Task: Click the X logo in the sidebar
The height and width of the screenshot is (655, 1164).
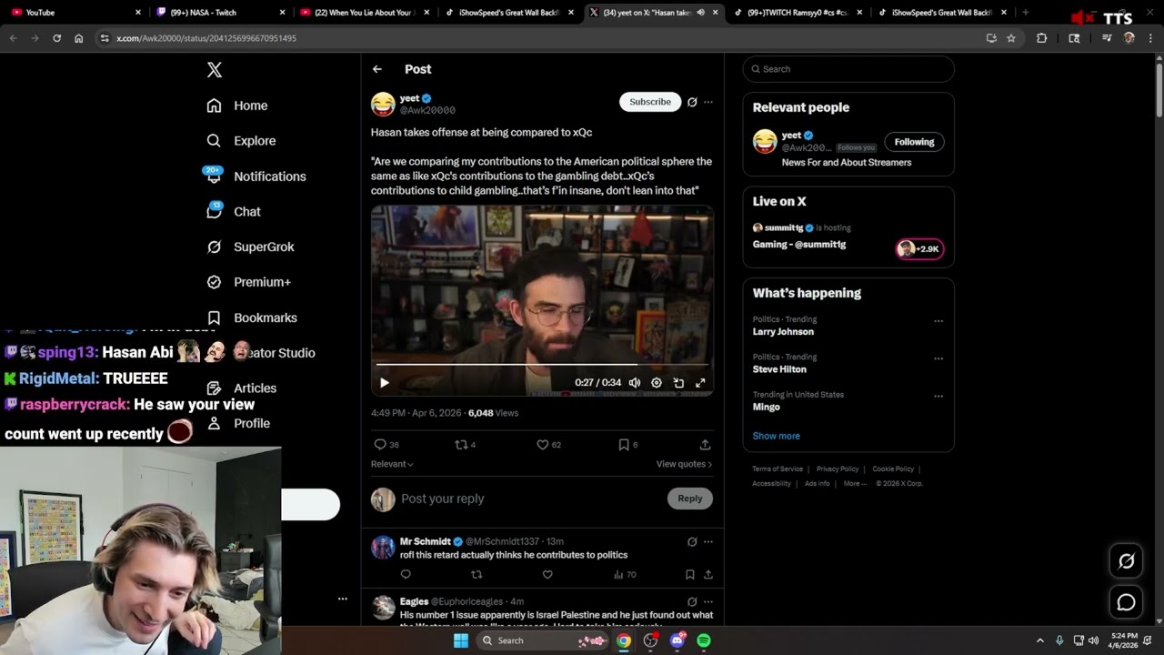Action: tap(214, 70)
